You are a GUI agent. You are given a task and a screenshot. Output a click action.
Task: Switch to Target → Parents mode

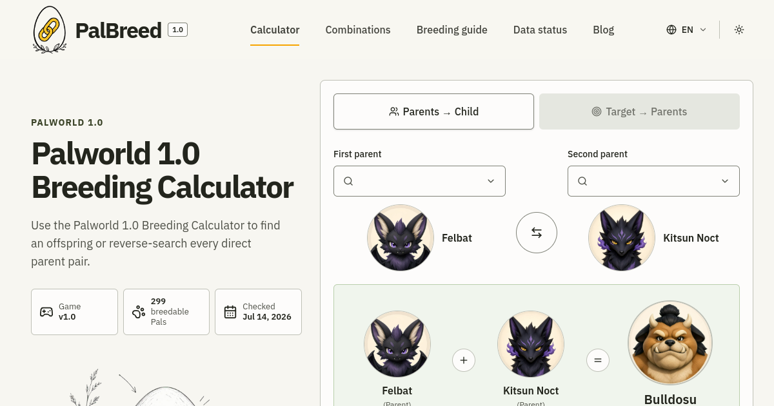pos(639,111)
